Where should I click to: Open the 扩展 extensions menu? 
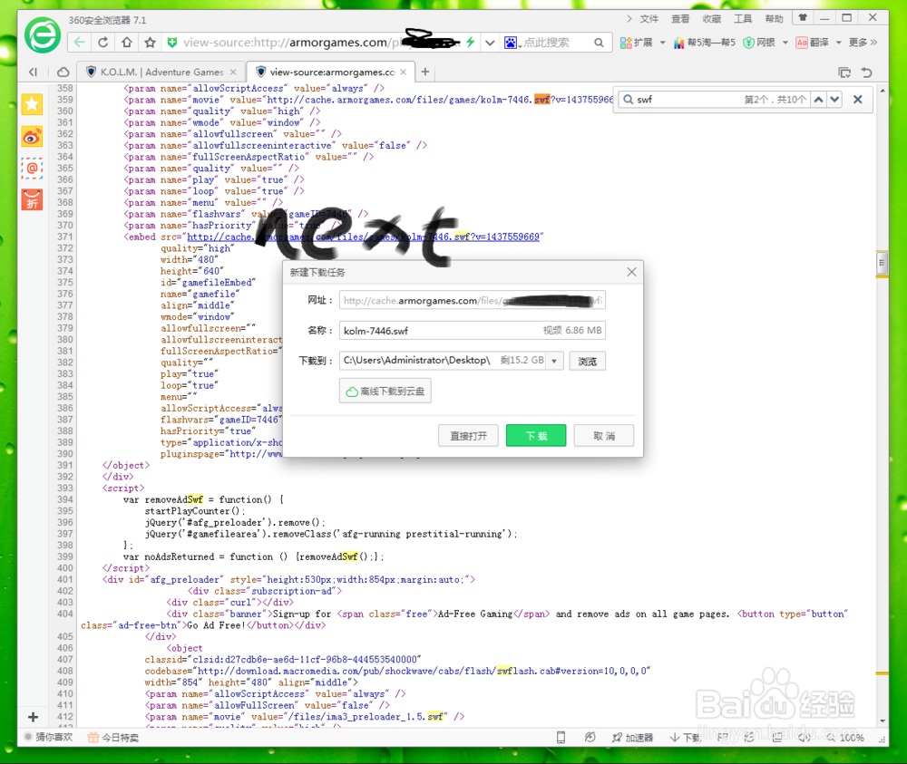(x=641, y=43)
